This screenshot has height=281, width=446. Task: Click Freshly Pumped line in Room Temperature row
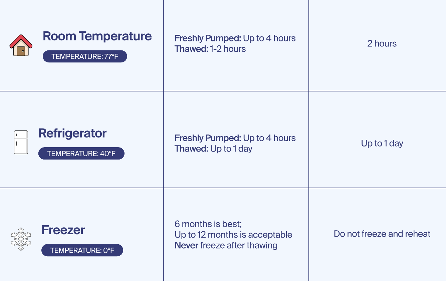click(x=235, y=38)
